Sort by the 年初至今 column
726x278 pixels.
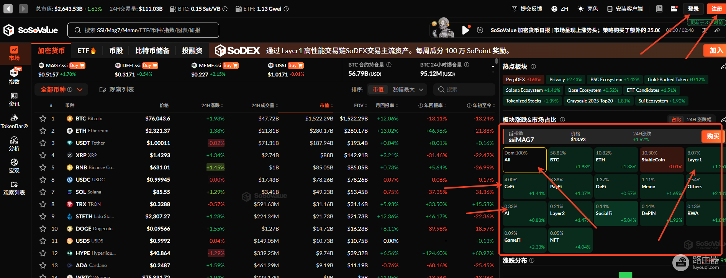click(481, 105)
